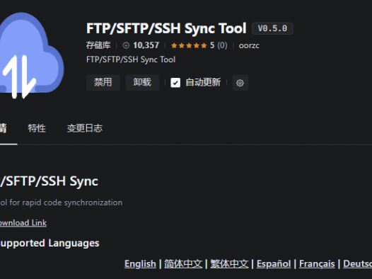
Task: Click the cloud sync extension icon
Action: pyautogui.click(x=32, y=56)
